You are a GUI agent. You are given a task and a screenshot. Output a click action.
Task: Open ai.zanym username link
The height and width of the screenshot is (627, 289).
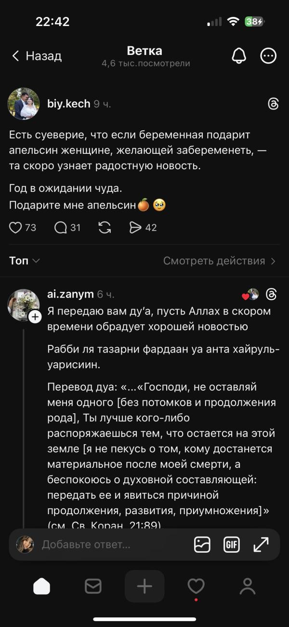pyautogui.click(x=70, y=294)
